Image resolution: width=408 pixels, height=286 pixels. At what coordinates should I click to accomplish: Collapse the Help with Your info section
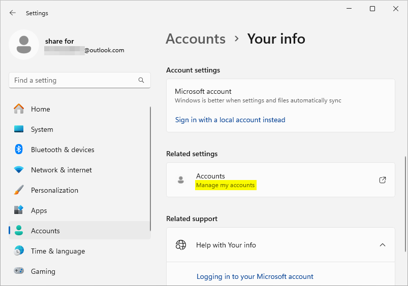(x=383, y=245)
